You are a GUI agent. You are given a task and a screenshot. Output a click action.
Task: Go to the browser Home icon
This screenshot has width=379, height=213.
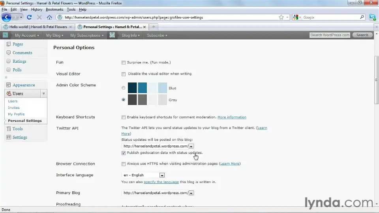click(x=49, y=17)
